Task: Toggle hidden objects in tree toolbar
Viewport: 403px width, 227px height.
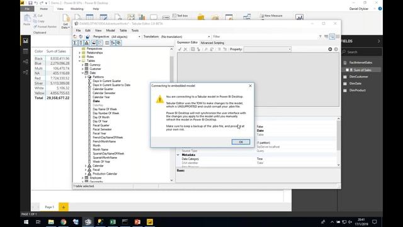Action: pos(100,43)
